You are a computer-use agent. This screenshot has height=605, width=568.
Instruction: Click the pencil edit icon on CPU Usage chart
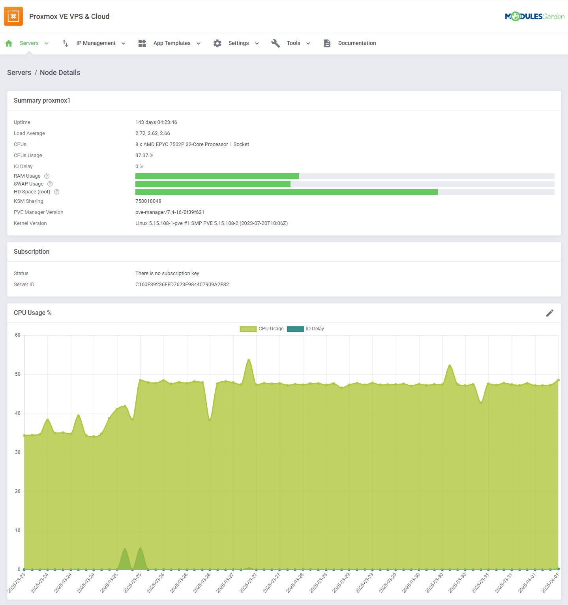pyautogui.click(x=550, y=313)
